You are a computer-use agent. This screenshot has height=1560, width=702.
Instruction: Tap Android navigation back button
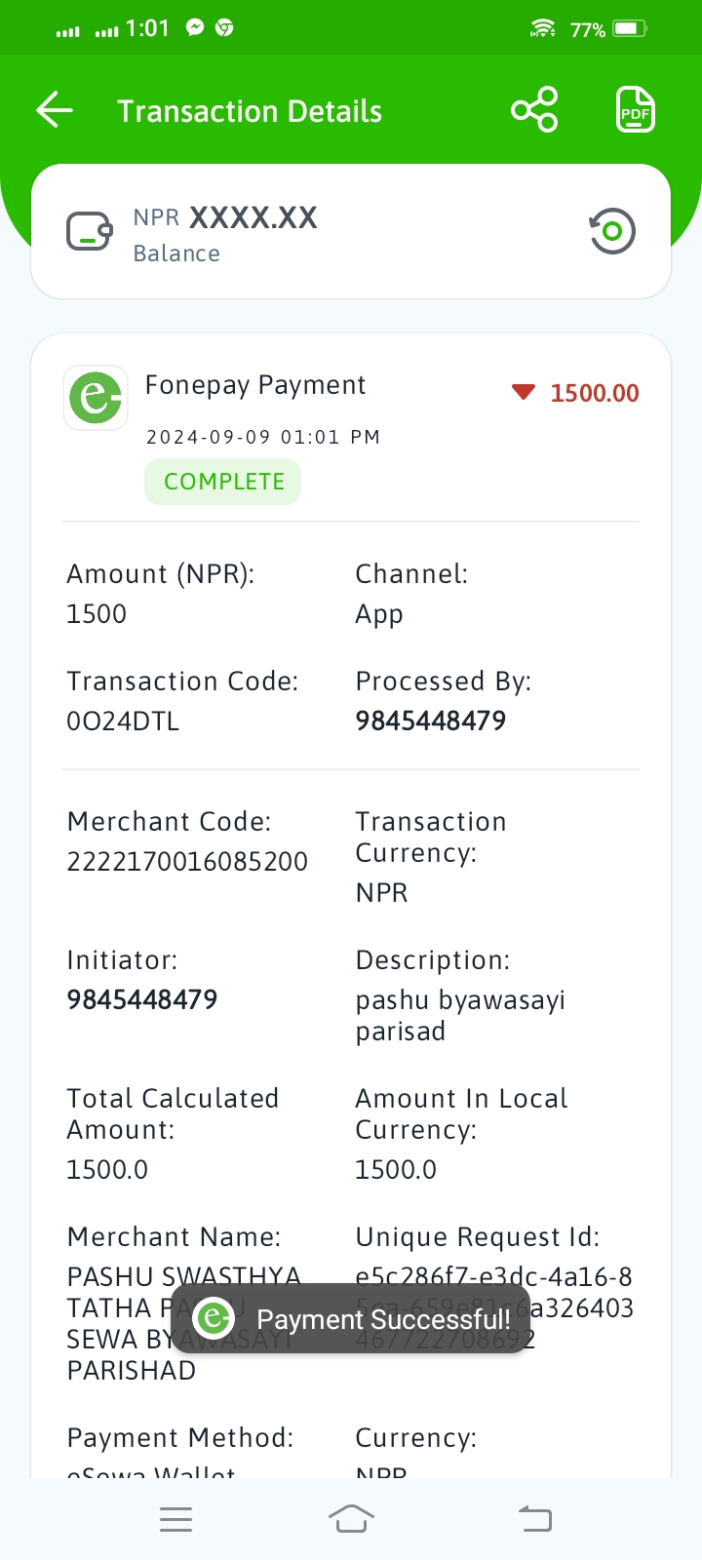(534, 1519)
